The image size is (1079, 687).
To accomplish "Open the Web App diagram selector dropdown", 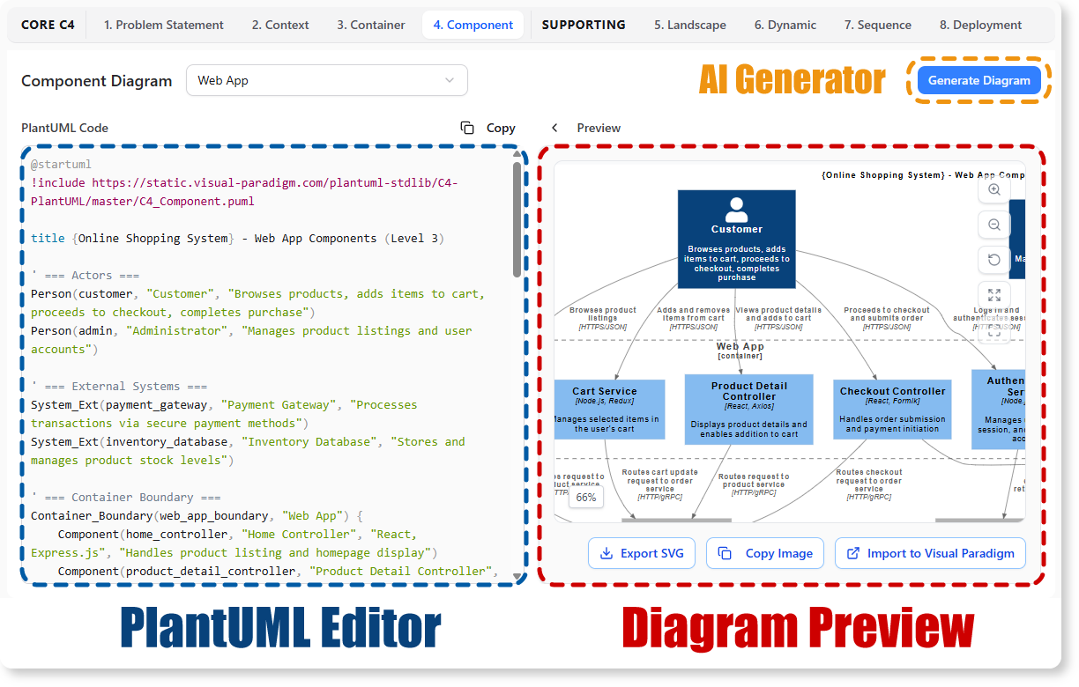I will click(x=326, y=80).
